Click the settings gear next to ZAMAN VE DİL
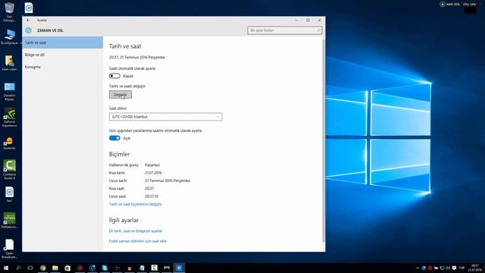The height and width of the screenshot is (273, 485). click(29, 30)
